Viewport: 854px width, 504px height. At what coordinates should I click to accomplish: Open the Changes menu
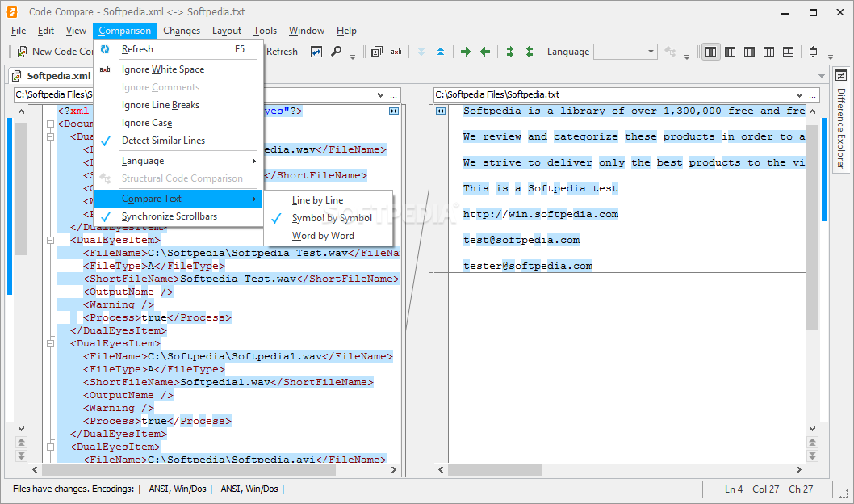182,31
